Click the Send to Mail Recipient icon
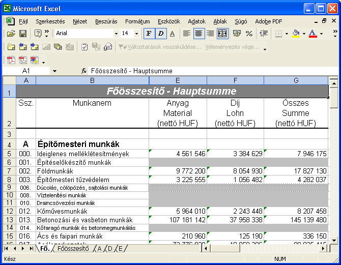Viewport: 341px width, 265px height. click(x=108, y=47)
